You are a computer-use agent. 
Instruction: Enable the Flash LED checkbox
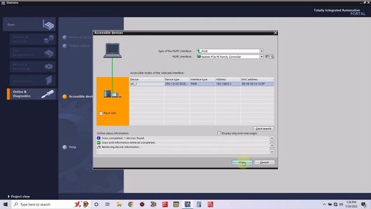101,113
